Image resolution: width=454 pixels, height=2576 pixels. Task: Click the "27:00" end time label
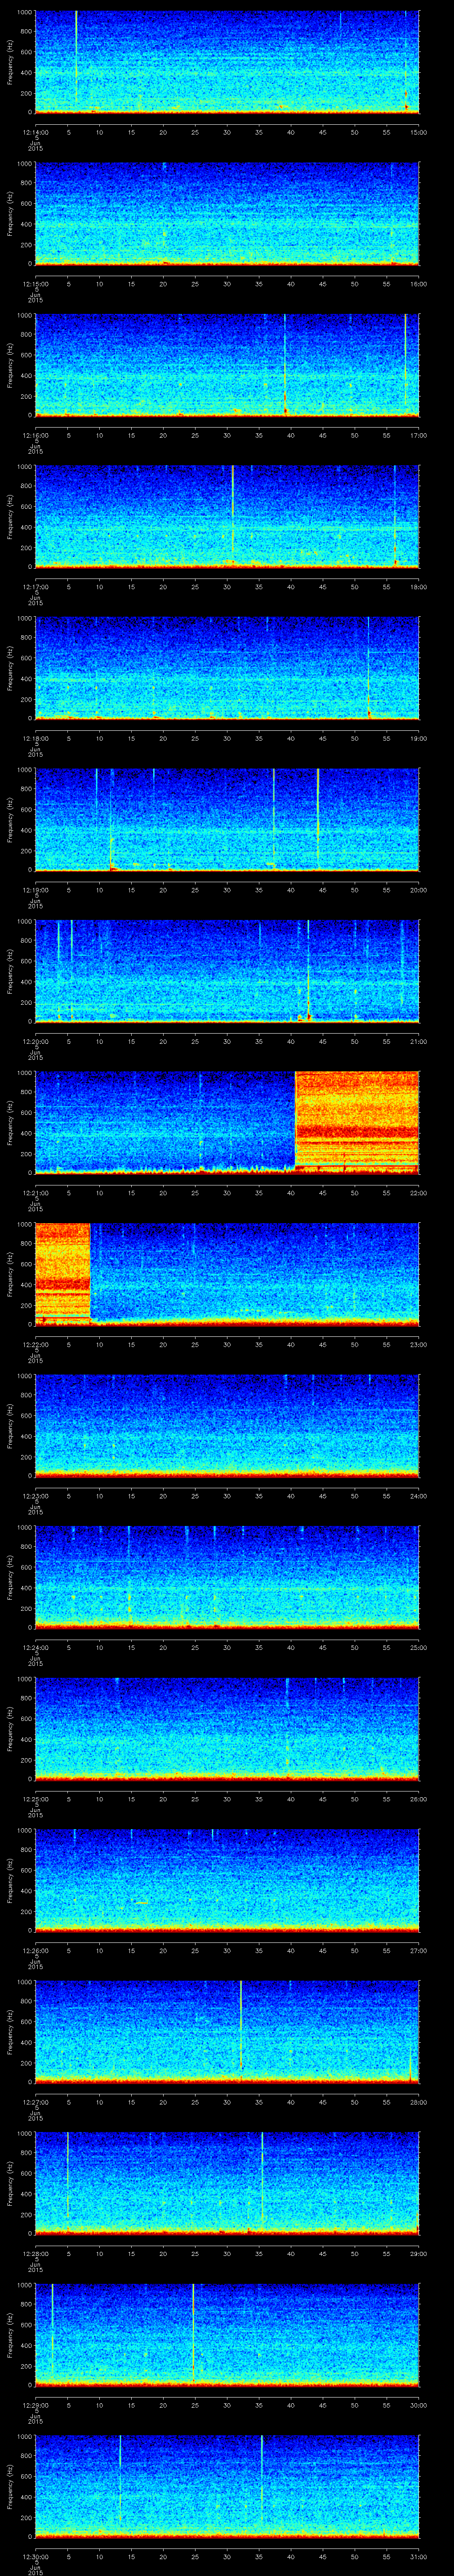point(418,1949)
